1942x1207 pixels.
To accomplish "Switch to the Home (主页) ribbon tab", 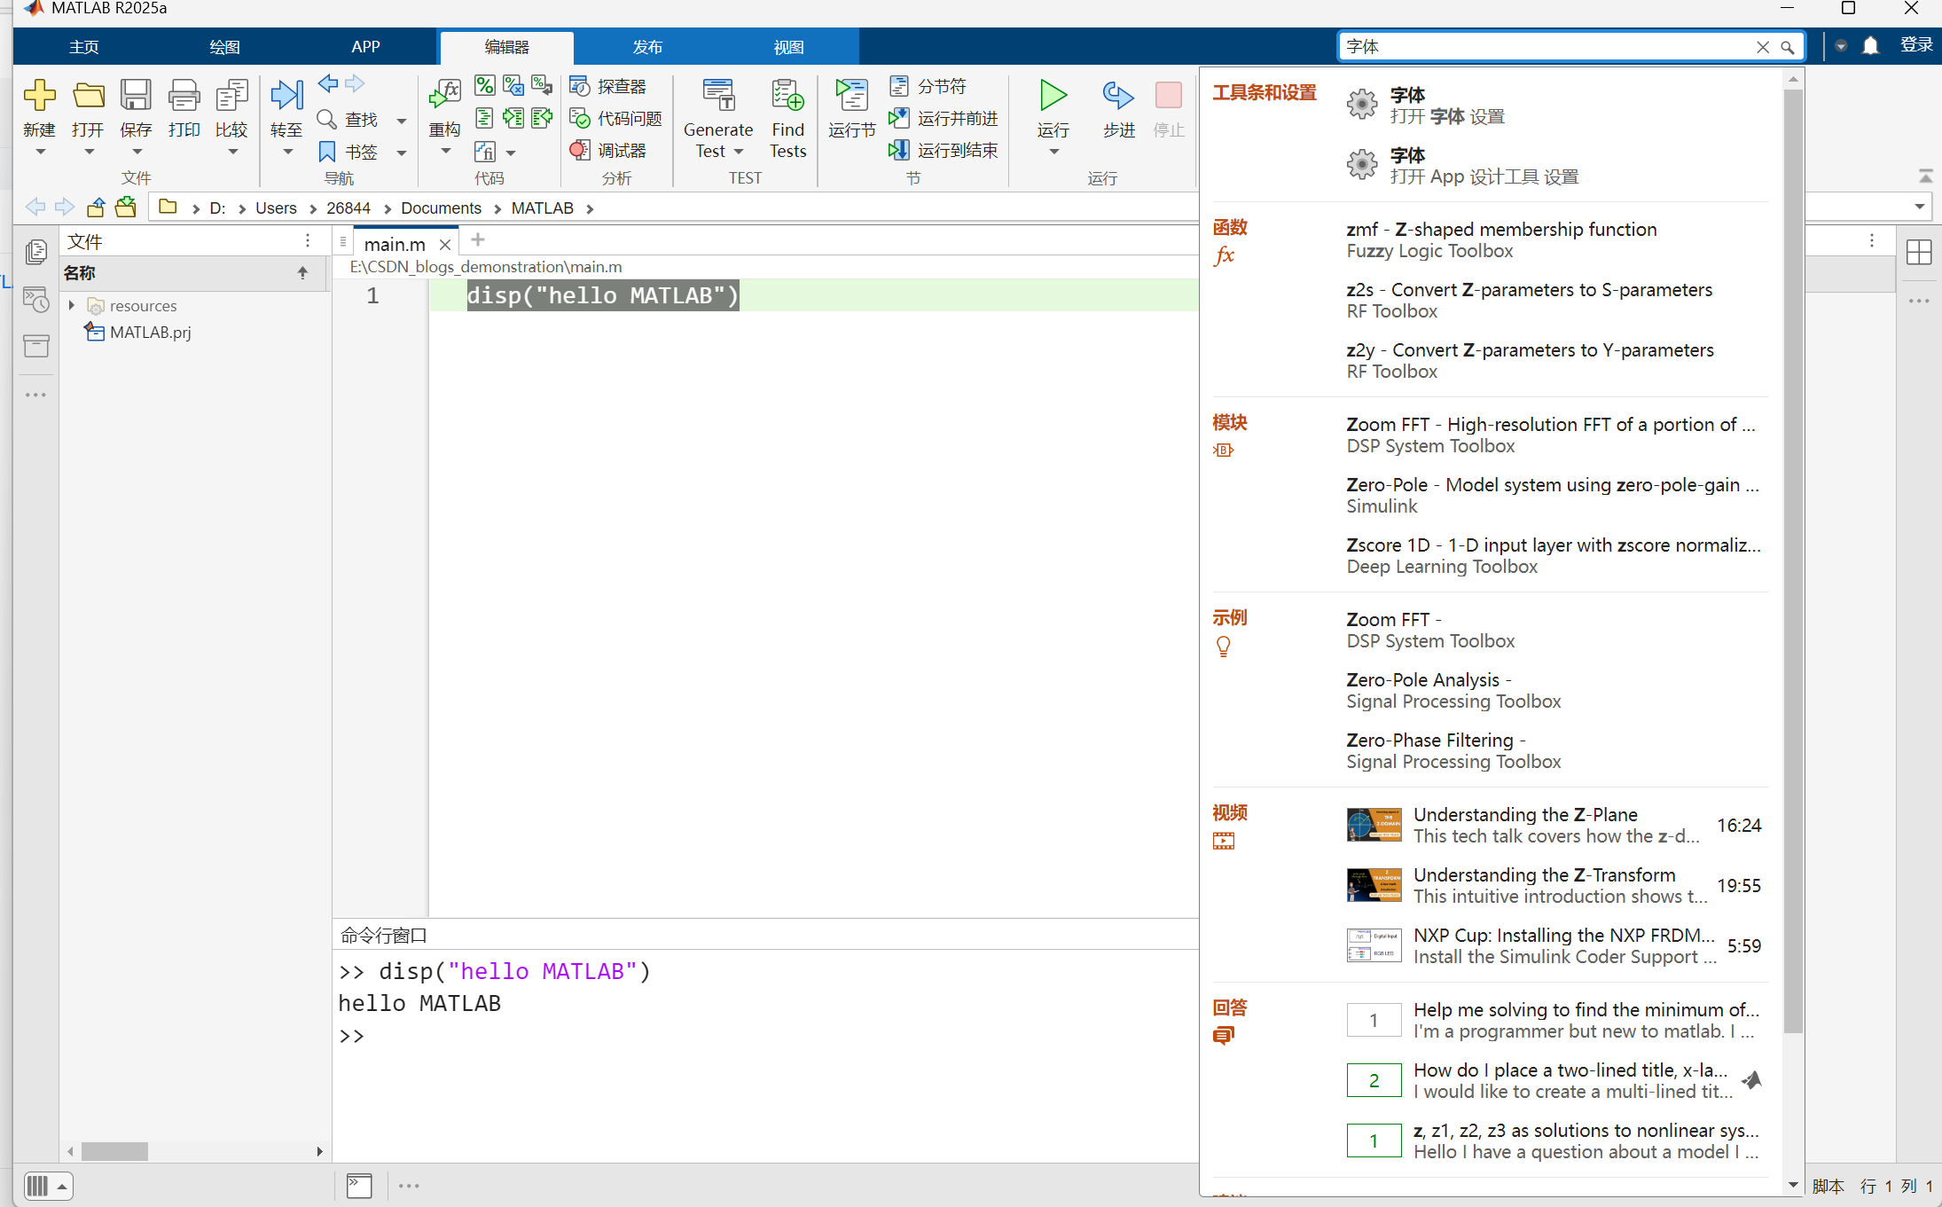I will 84,47.
